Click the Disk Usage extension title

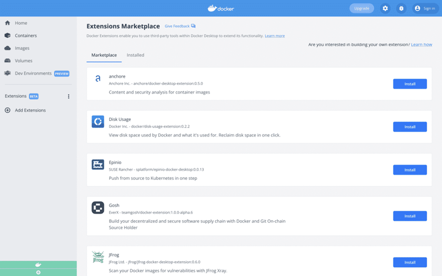pyautogui.click(x=120, y=120)
